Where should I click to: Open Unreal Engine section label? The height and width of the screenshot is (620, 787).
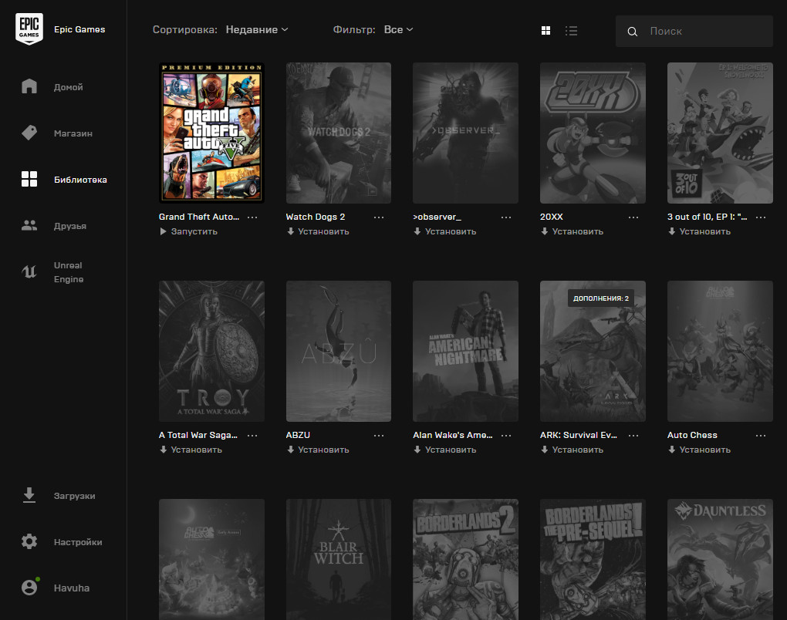pos(69,272)
